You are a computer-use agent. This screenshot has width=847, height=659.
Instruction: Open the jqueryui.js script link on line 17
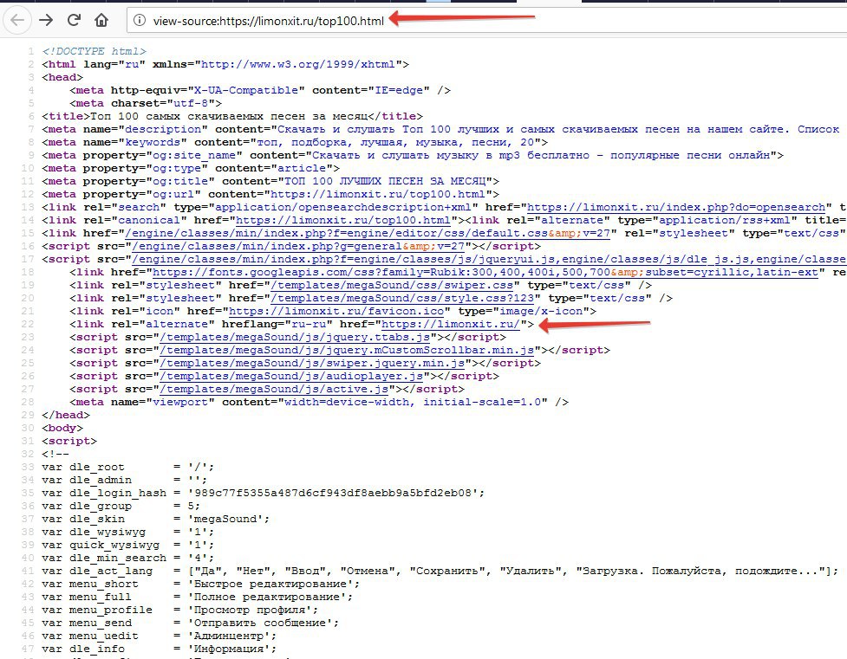(x=489, y=259)
